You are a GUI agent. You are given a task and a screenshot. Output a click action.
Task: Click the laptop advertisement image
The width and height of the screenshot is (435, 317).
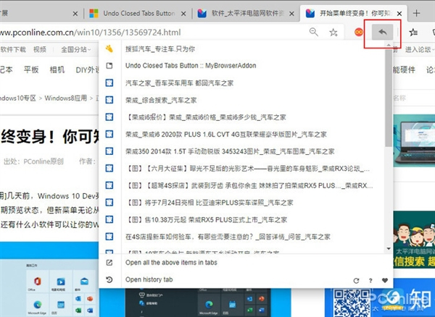coord(414,140)
